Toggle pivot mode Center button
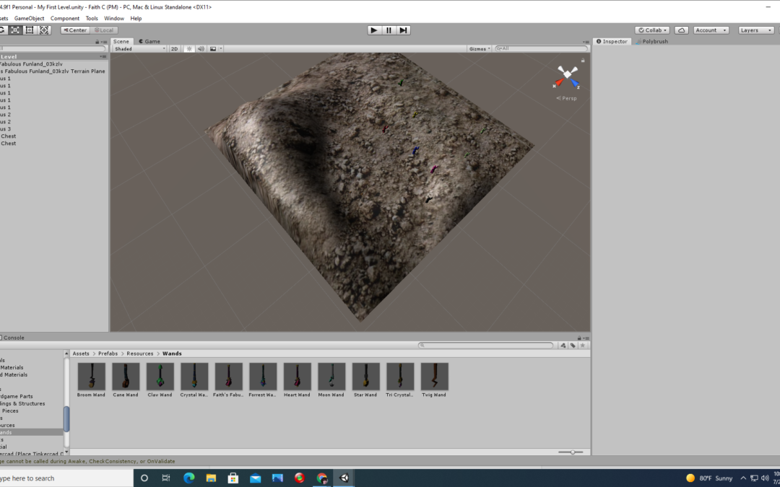 click(x=74, y=30)
